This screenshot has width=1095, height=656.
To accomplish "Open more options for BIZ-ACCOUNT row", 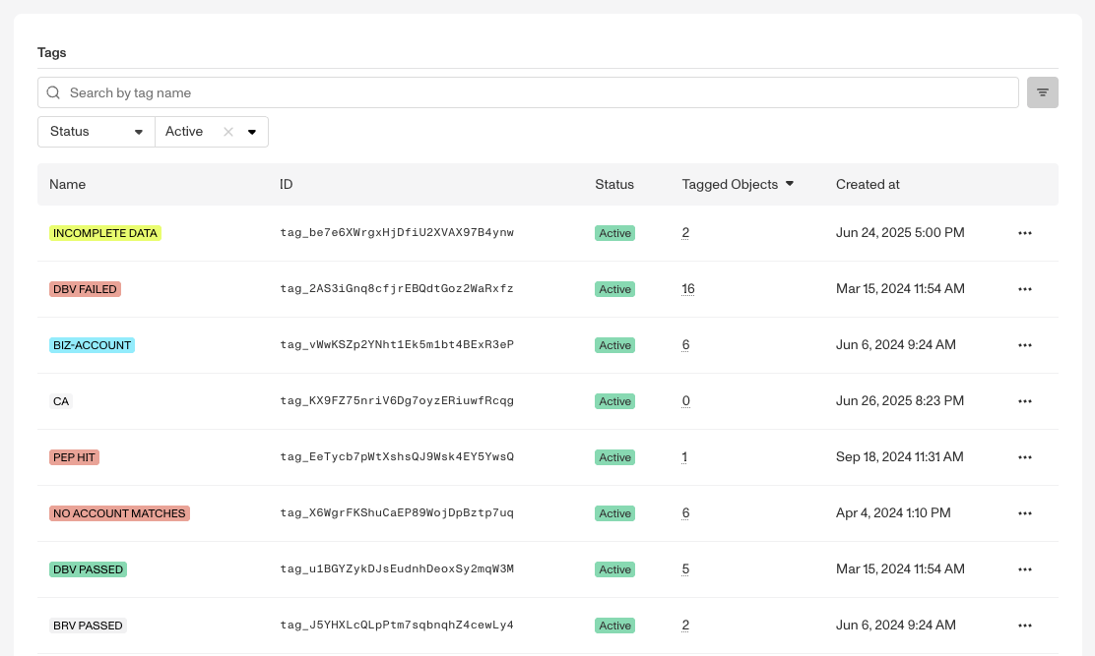I will (1024, 345).
